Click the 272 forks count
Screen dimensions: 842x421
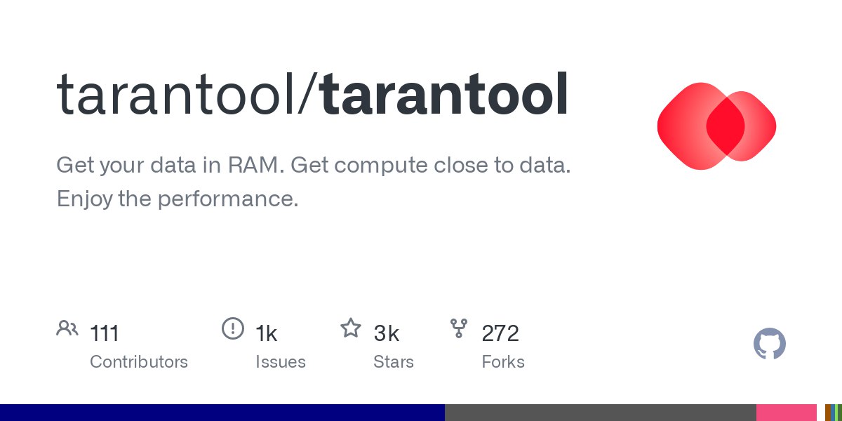pos(500,333)
